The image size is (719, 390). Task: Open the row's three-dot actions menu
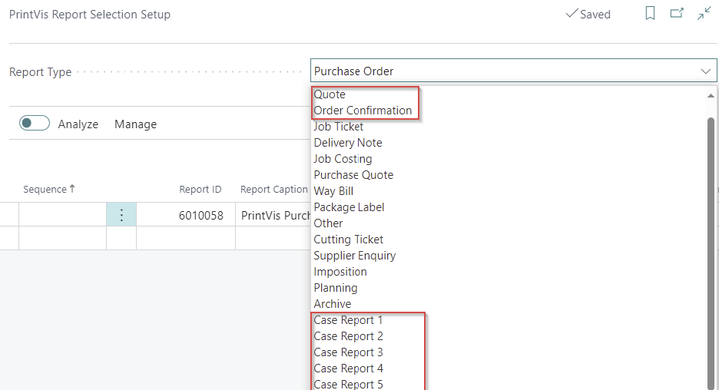click(x=121, y=215)
